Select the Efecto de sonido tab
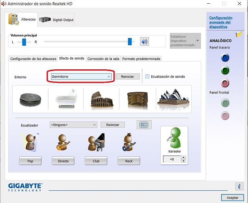 click(72, 58)
